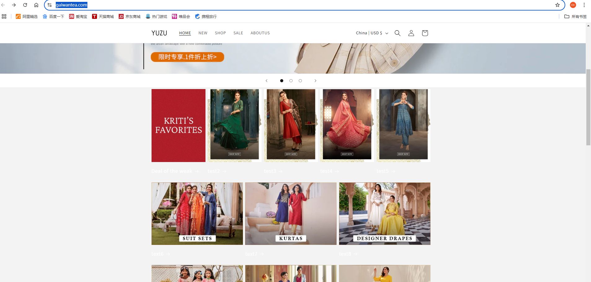
Task: Click the YUZU store logo
Action: pos(159,33)
